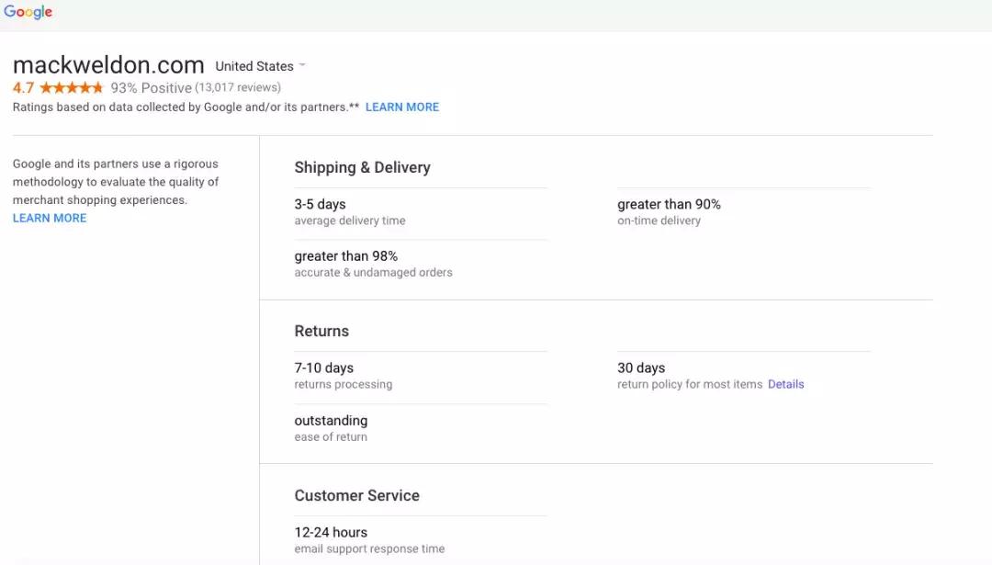Click the greater than 90% on-time delivery stat
The width and height of the screenshot is (992, 565).
pyautogui.click(x=669, y=205)
